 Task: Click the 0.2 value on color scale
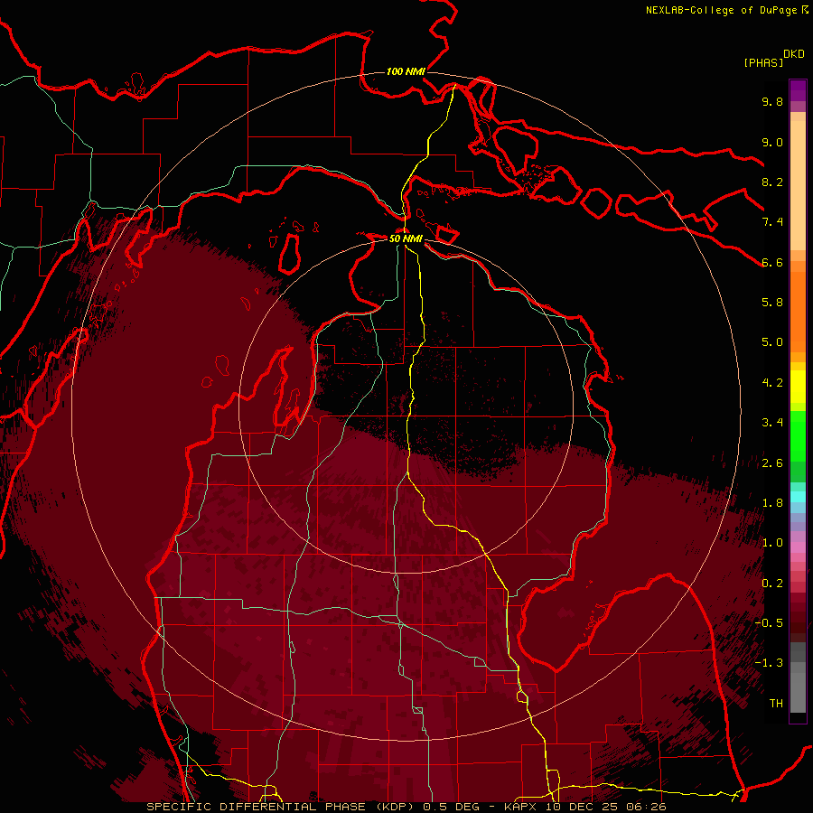tap(772, 584)
